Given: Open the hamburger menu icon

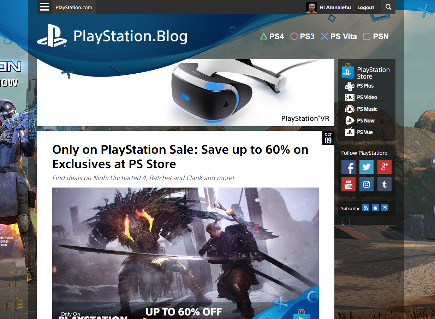Looking at the screenshot, I should pyautogui.click(x=44, y=7).
